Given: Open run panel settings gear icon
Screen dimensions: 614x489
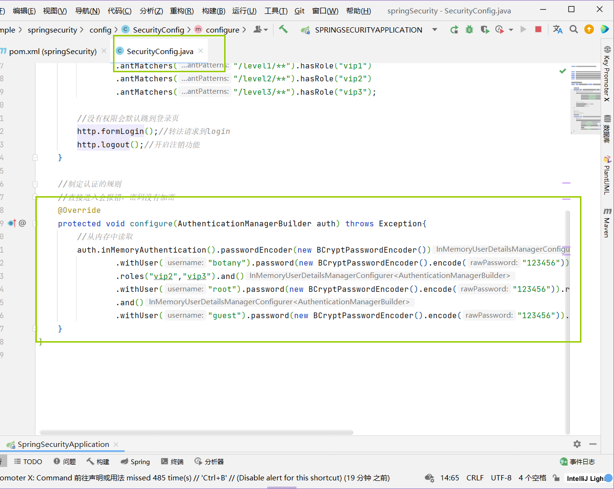Looking at the screenshot, I should click(x=577, y=444).
